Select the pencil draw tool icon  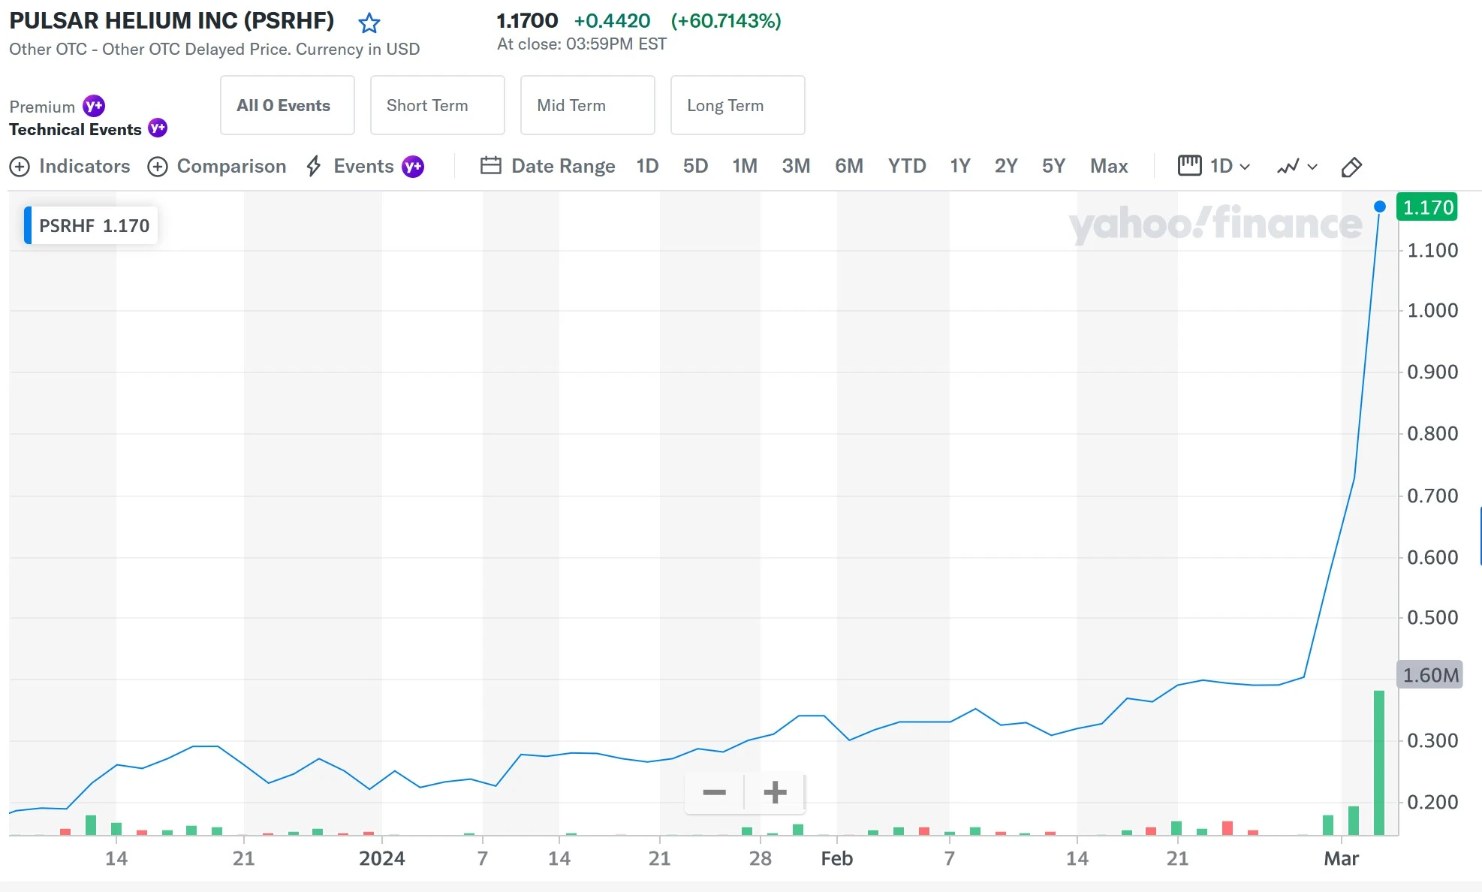click(1351, 167)
